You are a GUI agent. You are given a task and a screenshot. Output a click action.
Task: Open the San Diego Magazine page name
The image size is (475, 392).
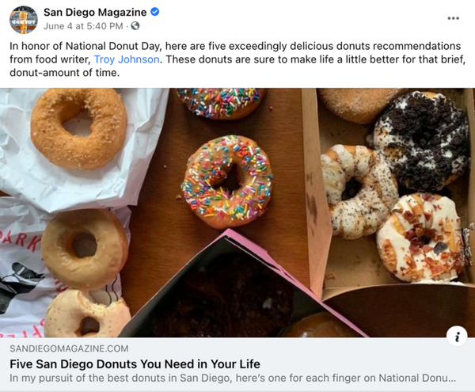point(95,12)
